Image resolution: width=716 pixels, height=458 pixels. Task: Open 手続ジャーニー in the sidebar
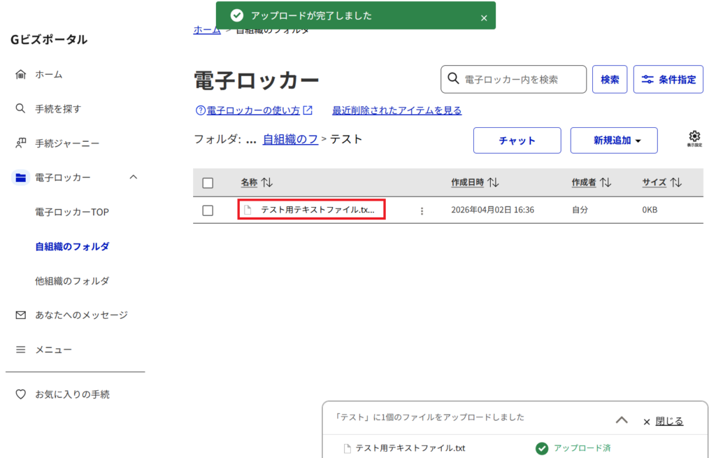tap(67, 143)
